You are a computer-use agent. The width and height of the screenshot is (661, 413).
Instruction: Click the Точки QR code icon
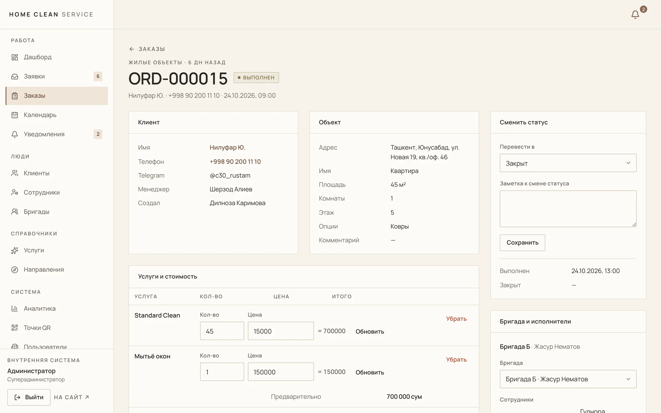pos(15,328)
